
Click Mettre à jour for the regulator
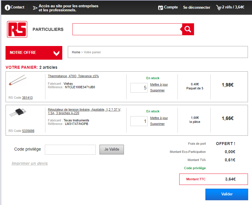coord(159,118)
